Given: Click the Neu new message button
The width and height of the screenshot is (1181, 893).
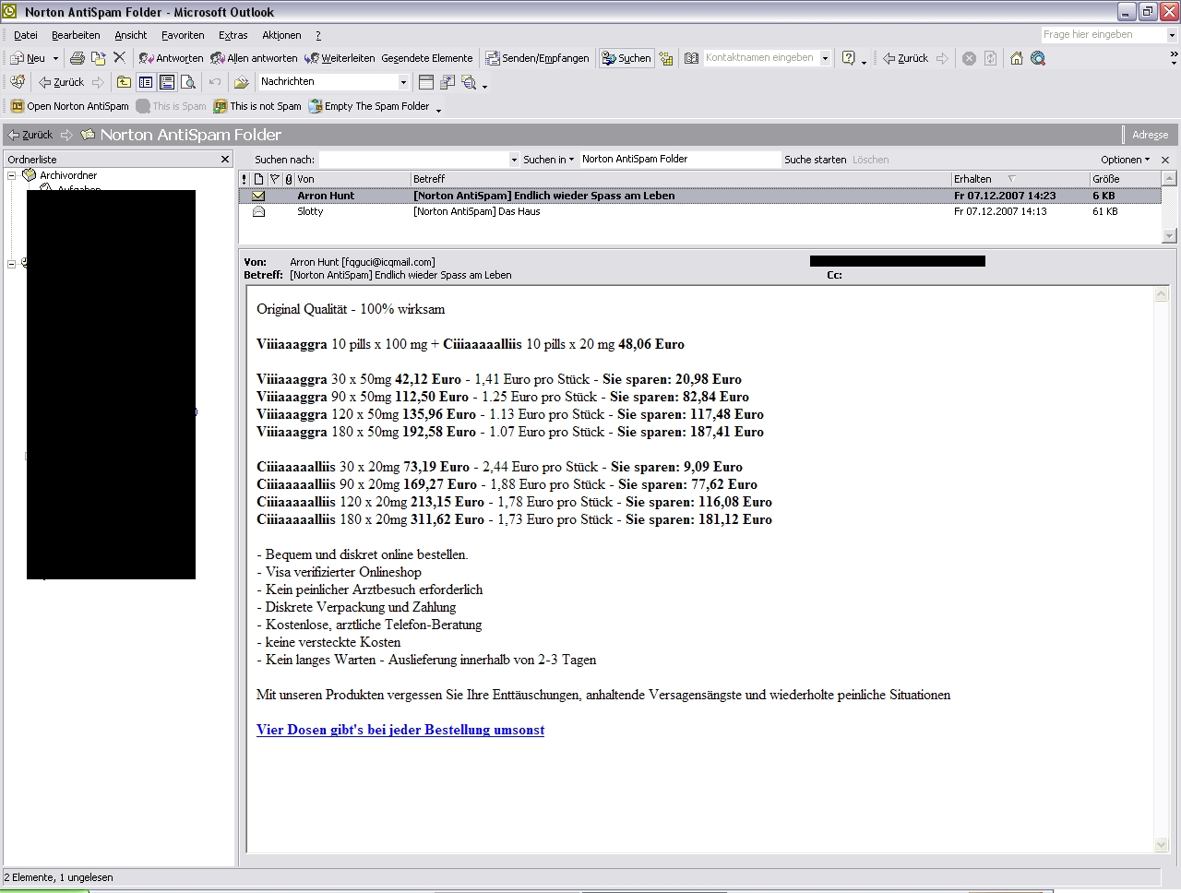Looking at the screenshot, I should [28, 58].
